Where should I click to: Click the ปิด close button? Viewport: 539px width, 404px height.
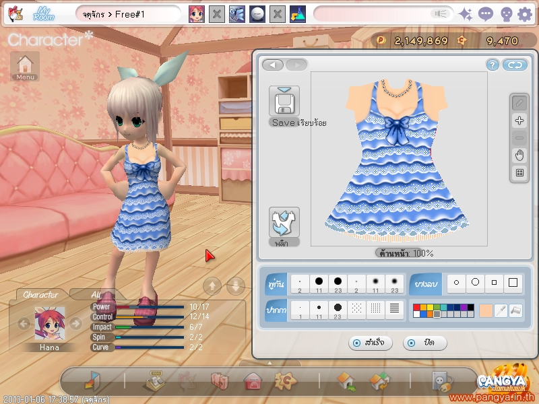point(424,343)
